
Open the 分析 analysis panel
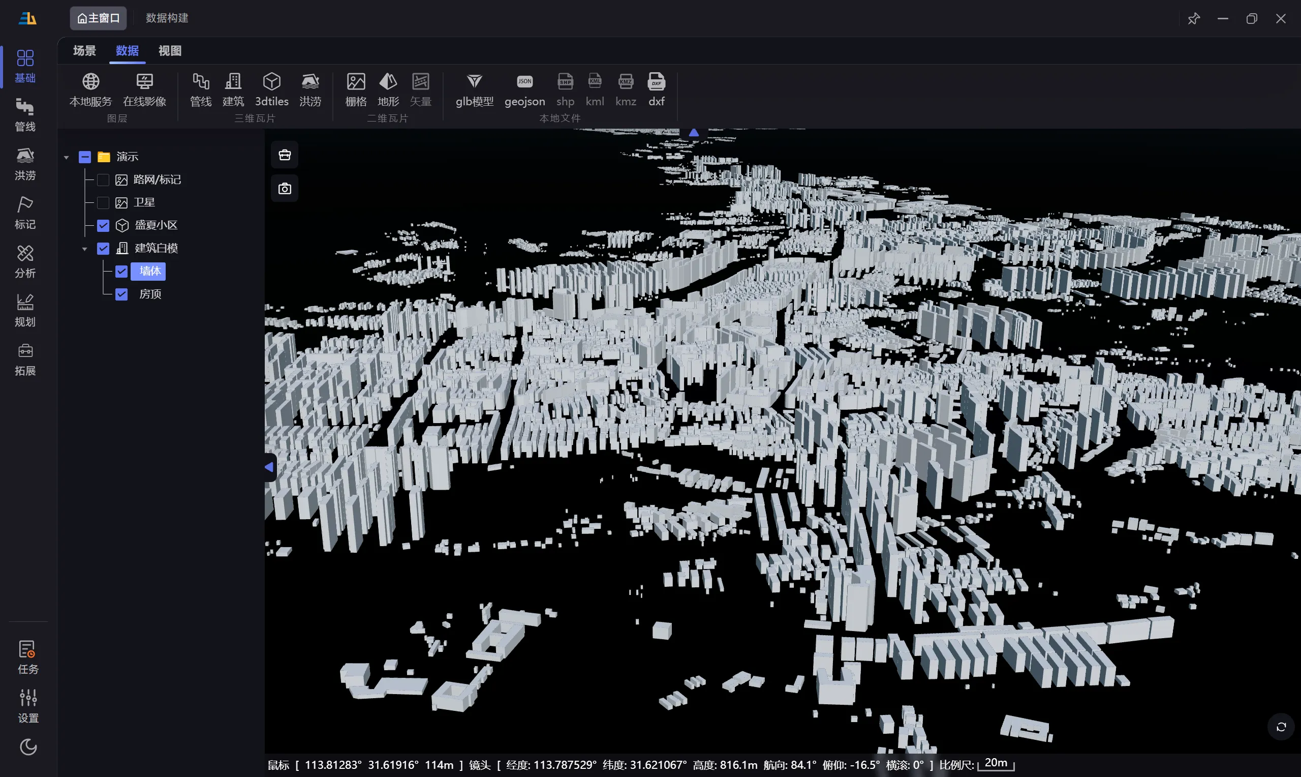pyautogui.click(x=25, y=261)
